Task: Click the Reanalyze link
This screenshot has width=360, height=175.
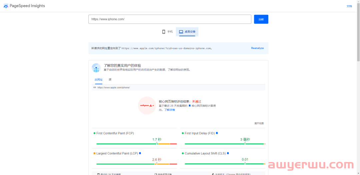Action: (257, 48)
